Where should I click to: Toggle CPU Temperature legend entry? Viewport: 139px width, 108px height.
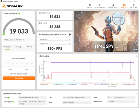60,84
